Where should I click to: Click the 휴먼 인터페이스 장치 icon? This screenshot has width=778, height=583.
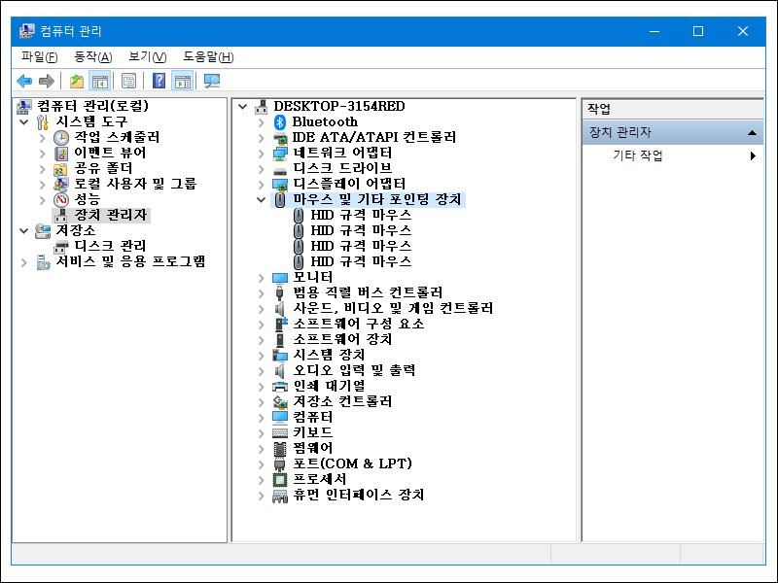(x=280, y=496)
